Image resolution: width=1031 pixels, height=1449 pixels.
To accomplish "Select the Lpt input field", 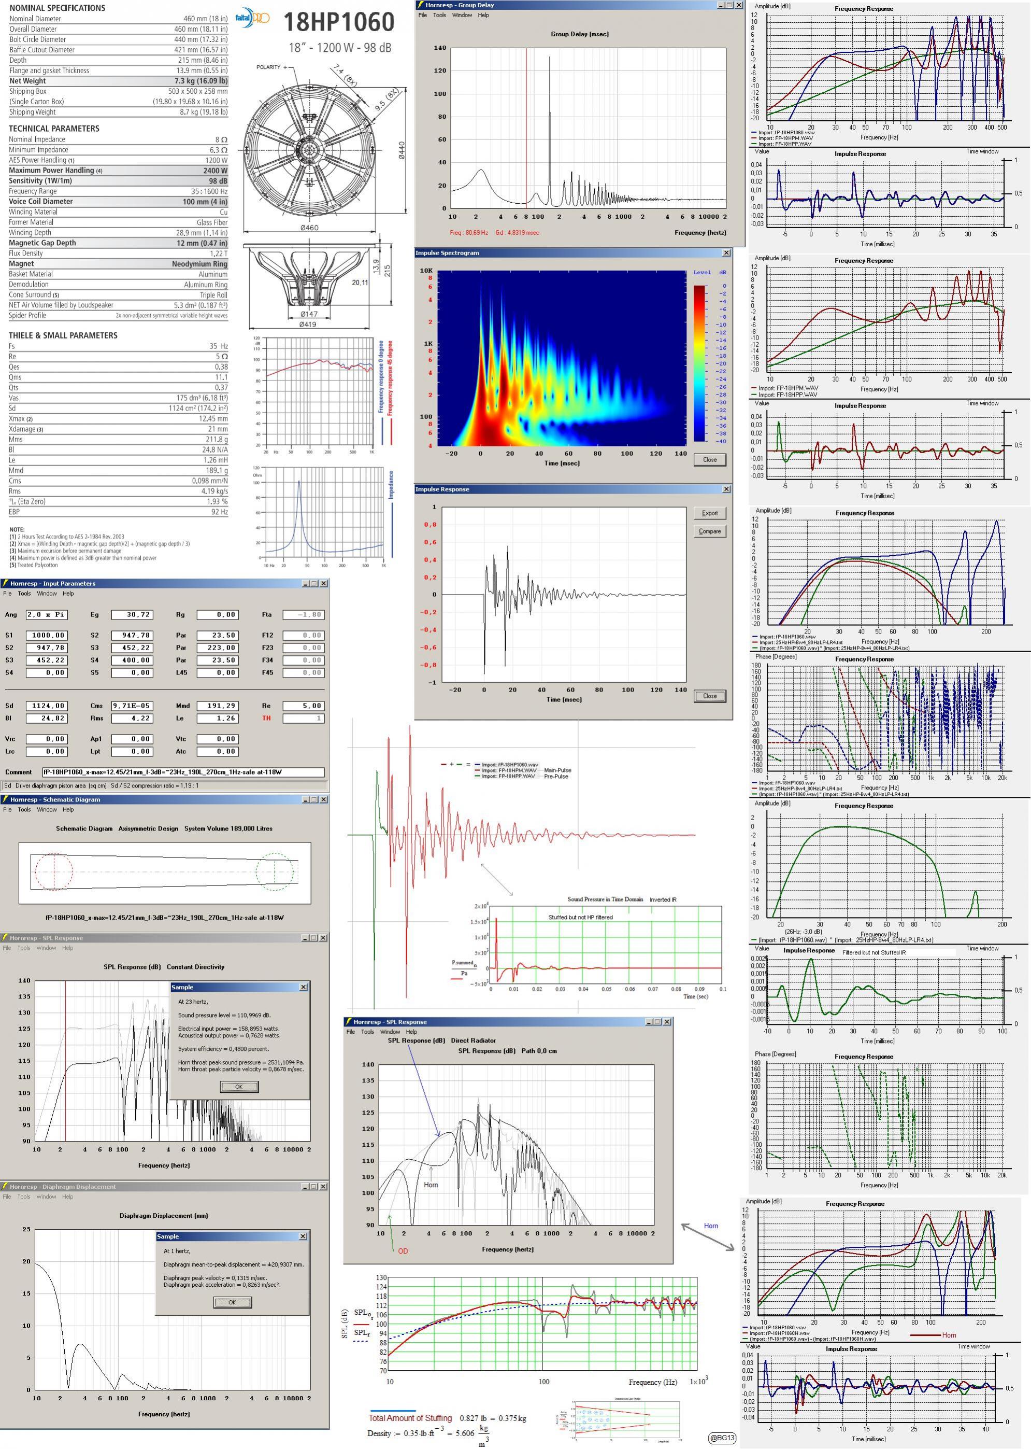I will pyautogui.click(x=132, y=752).
